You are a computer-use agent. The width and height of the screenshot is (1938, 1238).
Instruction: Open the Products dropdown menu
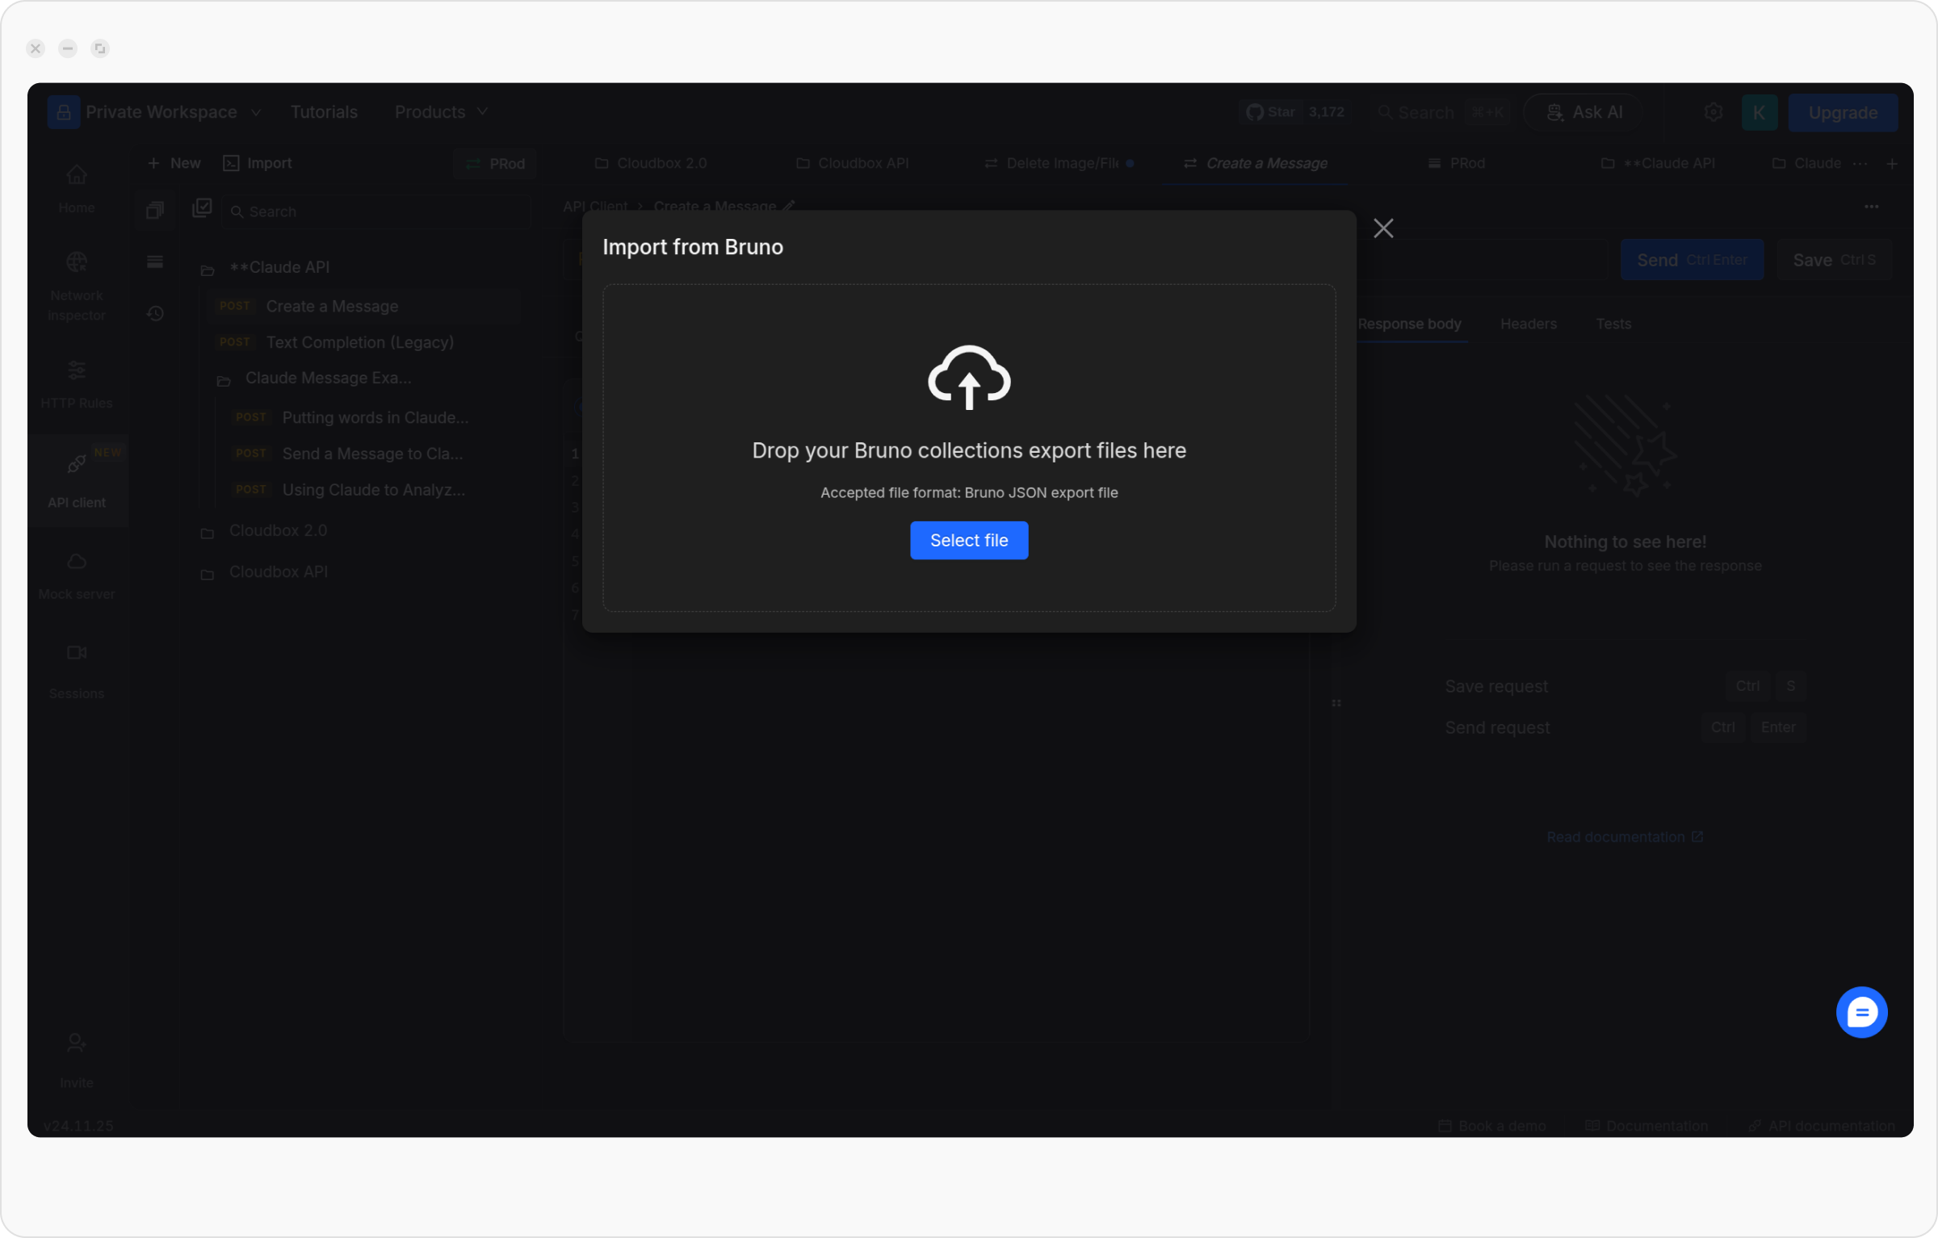441,112
